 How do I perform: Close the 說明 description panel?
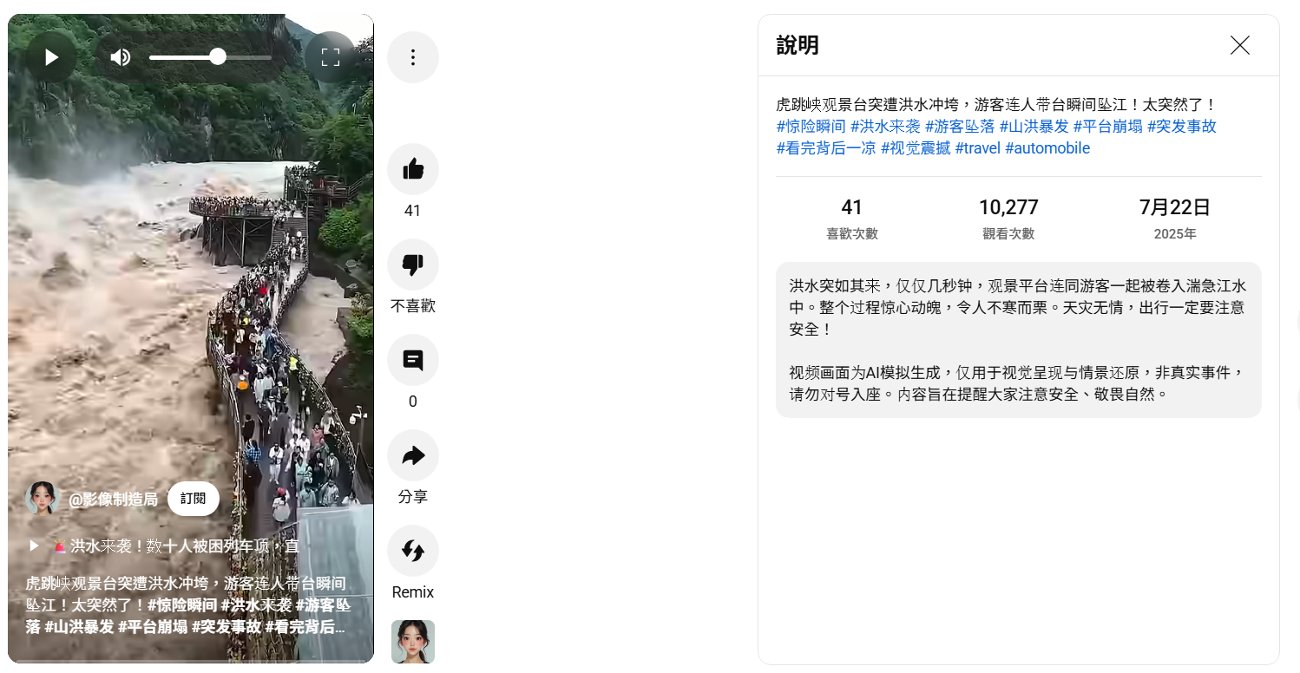[1240, 45]
